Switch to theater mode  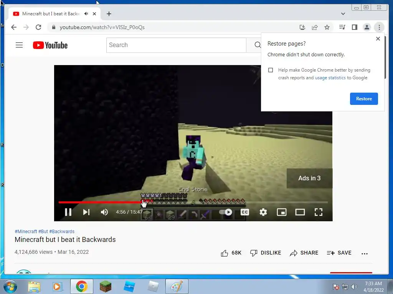tap(300, 212)
